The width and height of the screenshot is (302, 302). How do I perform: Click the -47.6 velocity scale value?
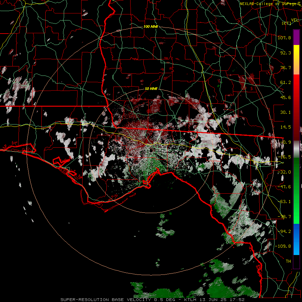click(x=284, y=187)
